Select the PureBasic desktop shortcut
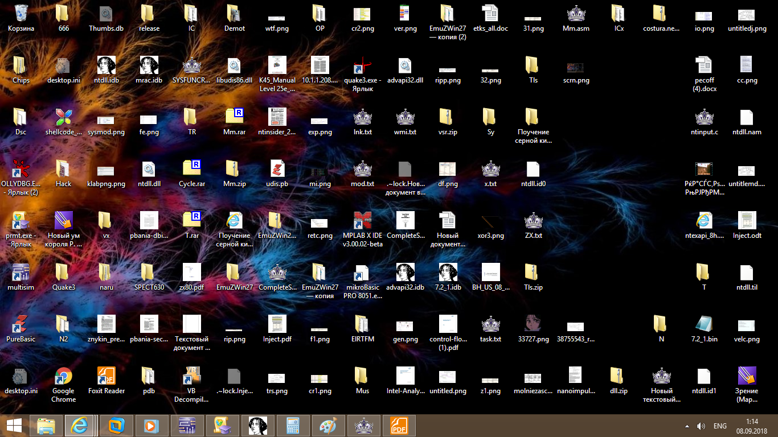778x437 pixels. point(21,324)
